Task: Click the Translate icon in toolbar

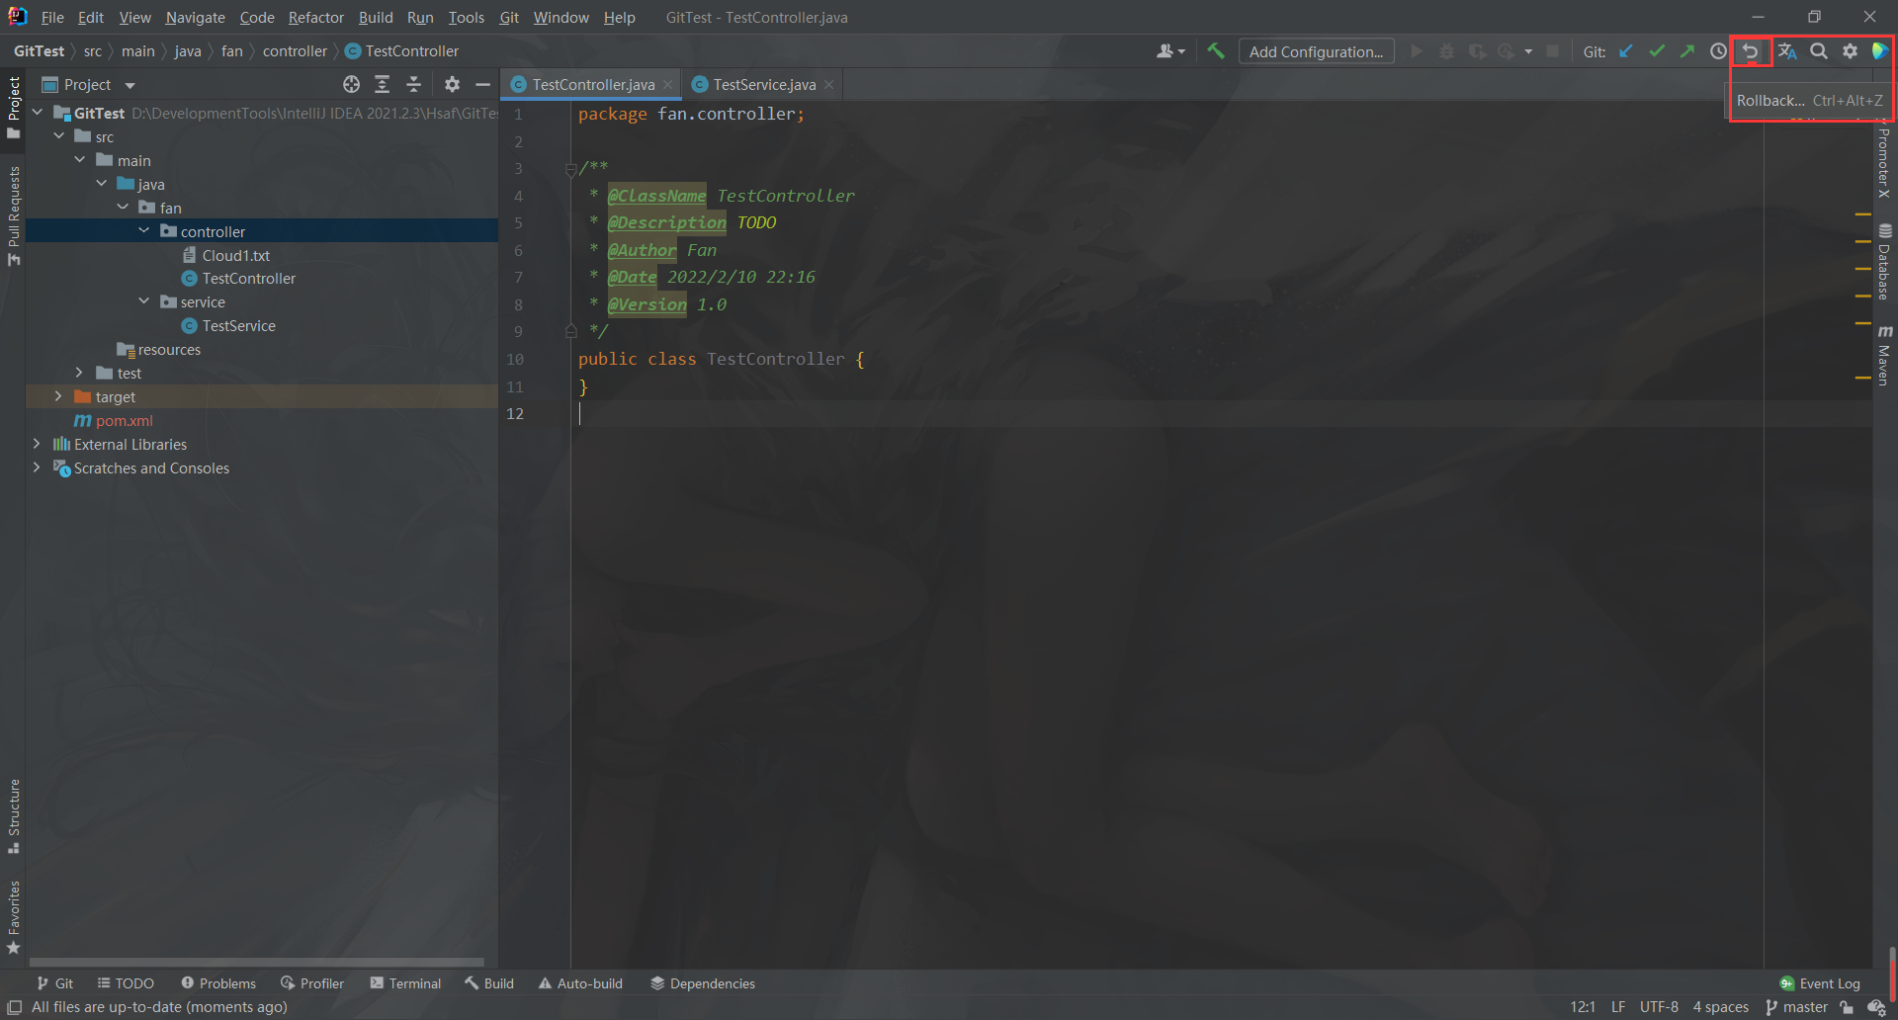Action: [x=1787, y=51]
